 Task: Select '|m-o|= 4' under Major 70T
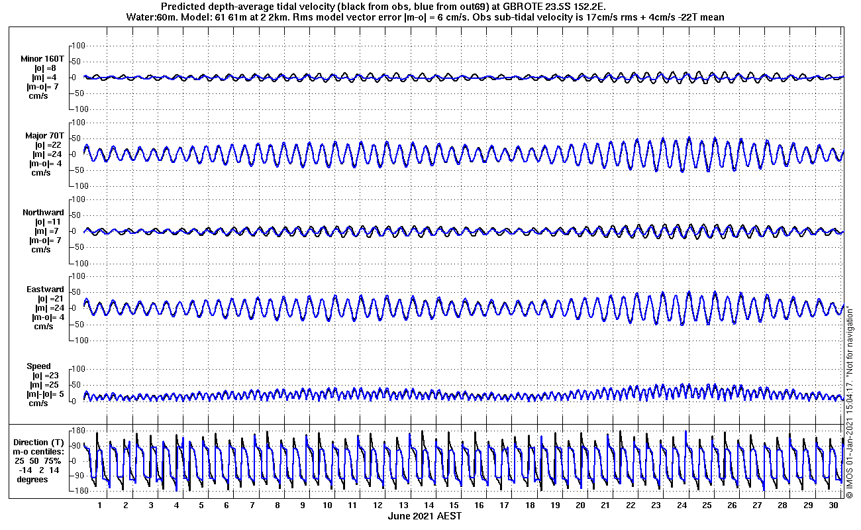[46, 164]
